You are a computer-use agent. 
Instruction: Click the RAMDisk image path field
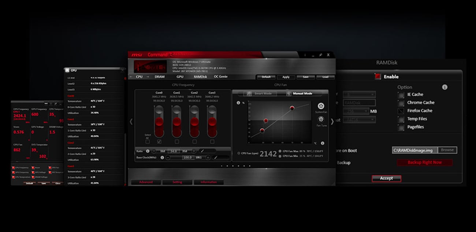[415, 150]
